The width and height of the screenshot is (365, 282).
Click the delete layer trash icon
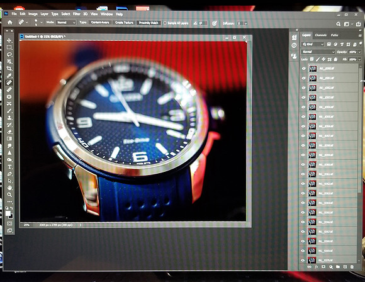(352, 267)
